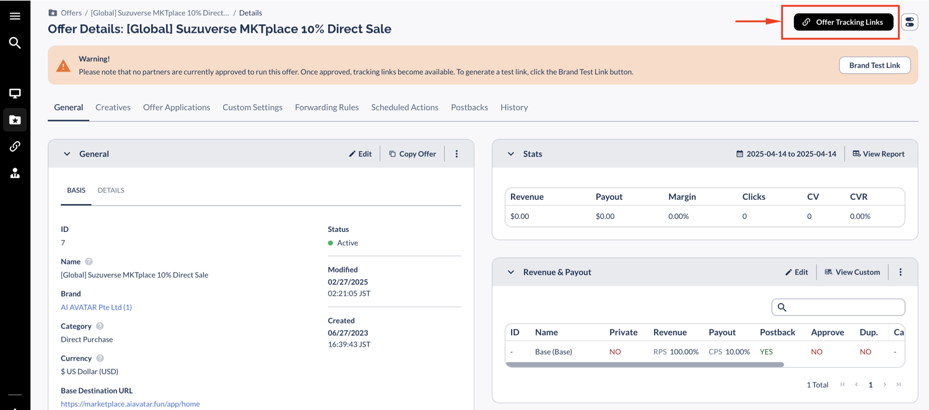929x410 pixels.
Task: Open the Forwarding Rules tab
Action: [327, 108]
